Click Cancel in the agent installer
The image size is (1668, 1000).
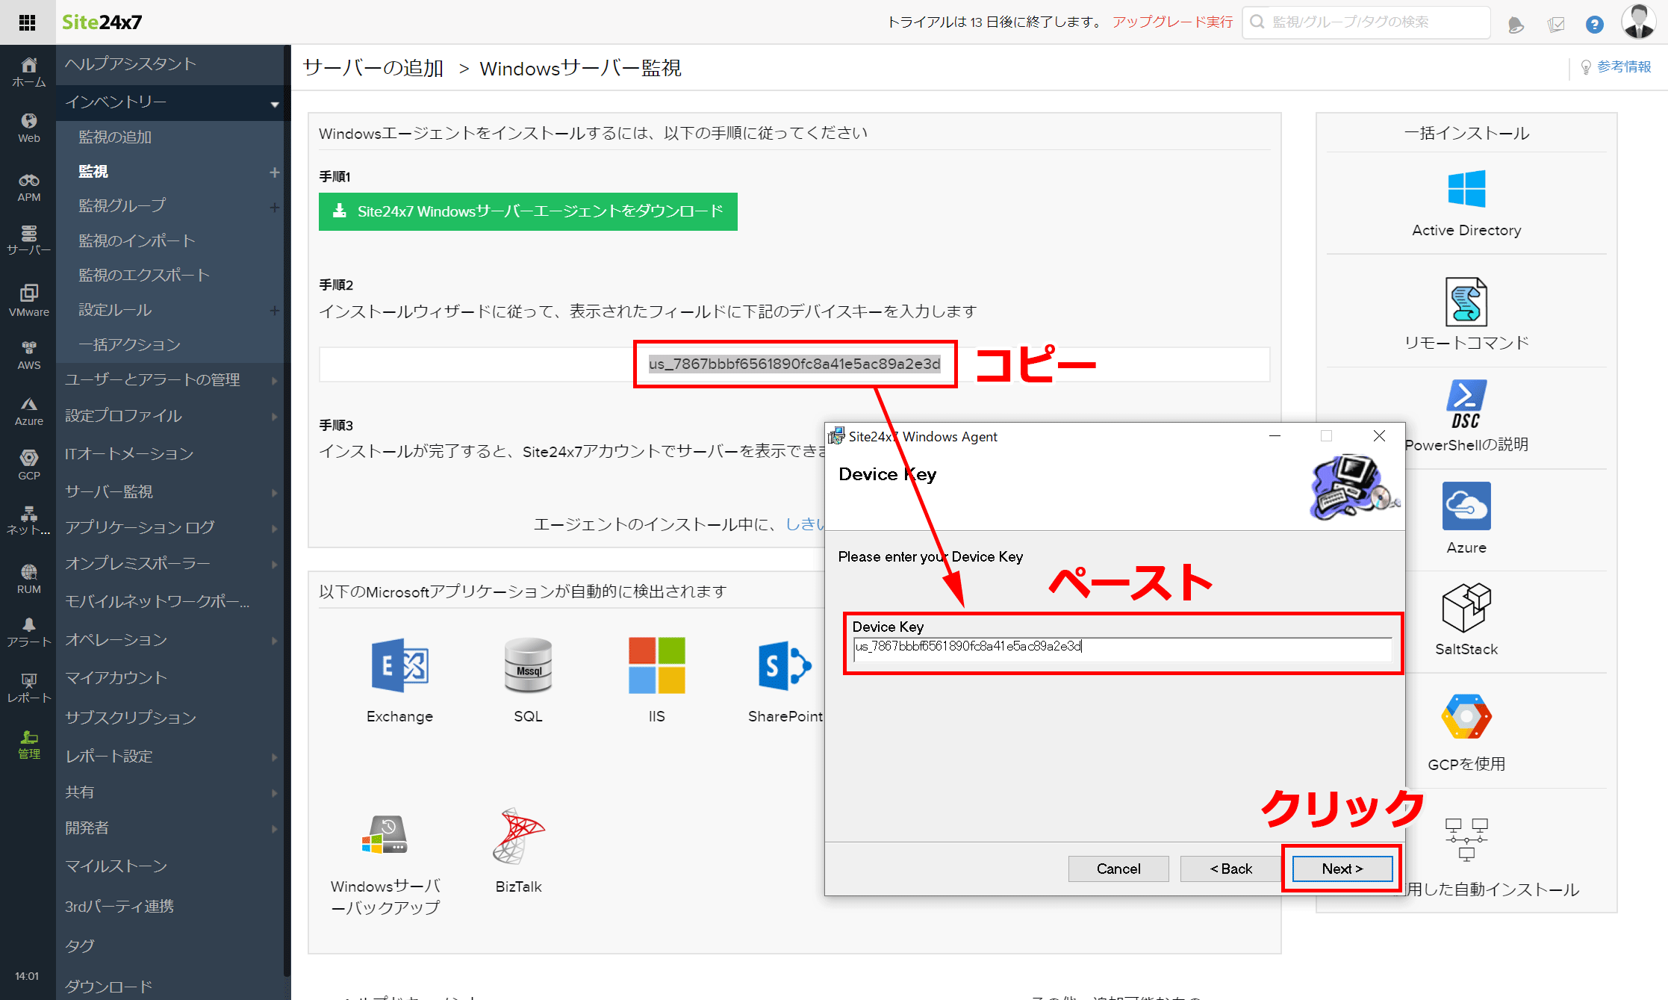(1118, 869)
